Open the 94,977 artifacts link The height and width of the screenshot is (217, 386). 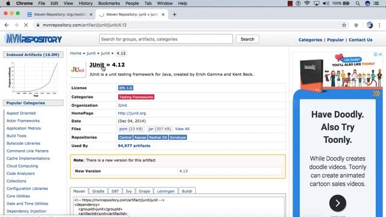[x=134, y=146]
